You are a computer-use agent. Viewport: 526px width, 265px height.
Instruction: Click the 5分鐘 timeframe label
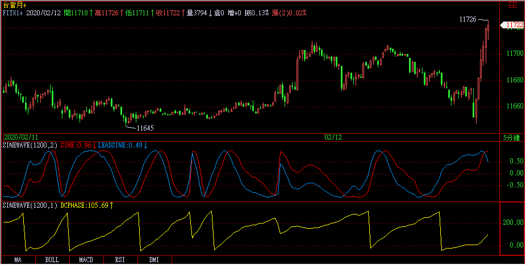click(511, 137)
